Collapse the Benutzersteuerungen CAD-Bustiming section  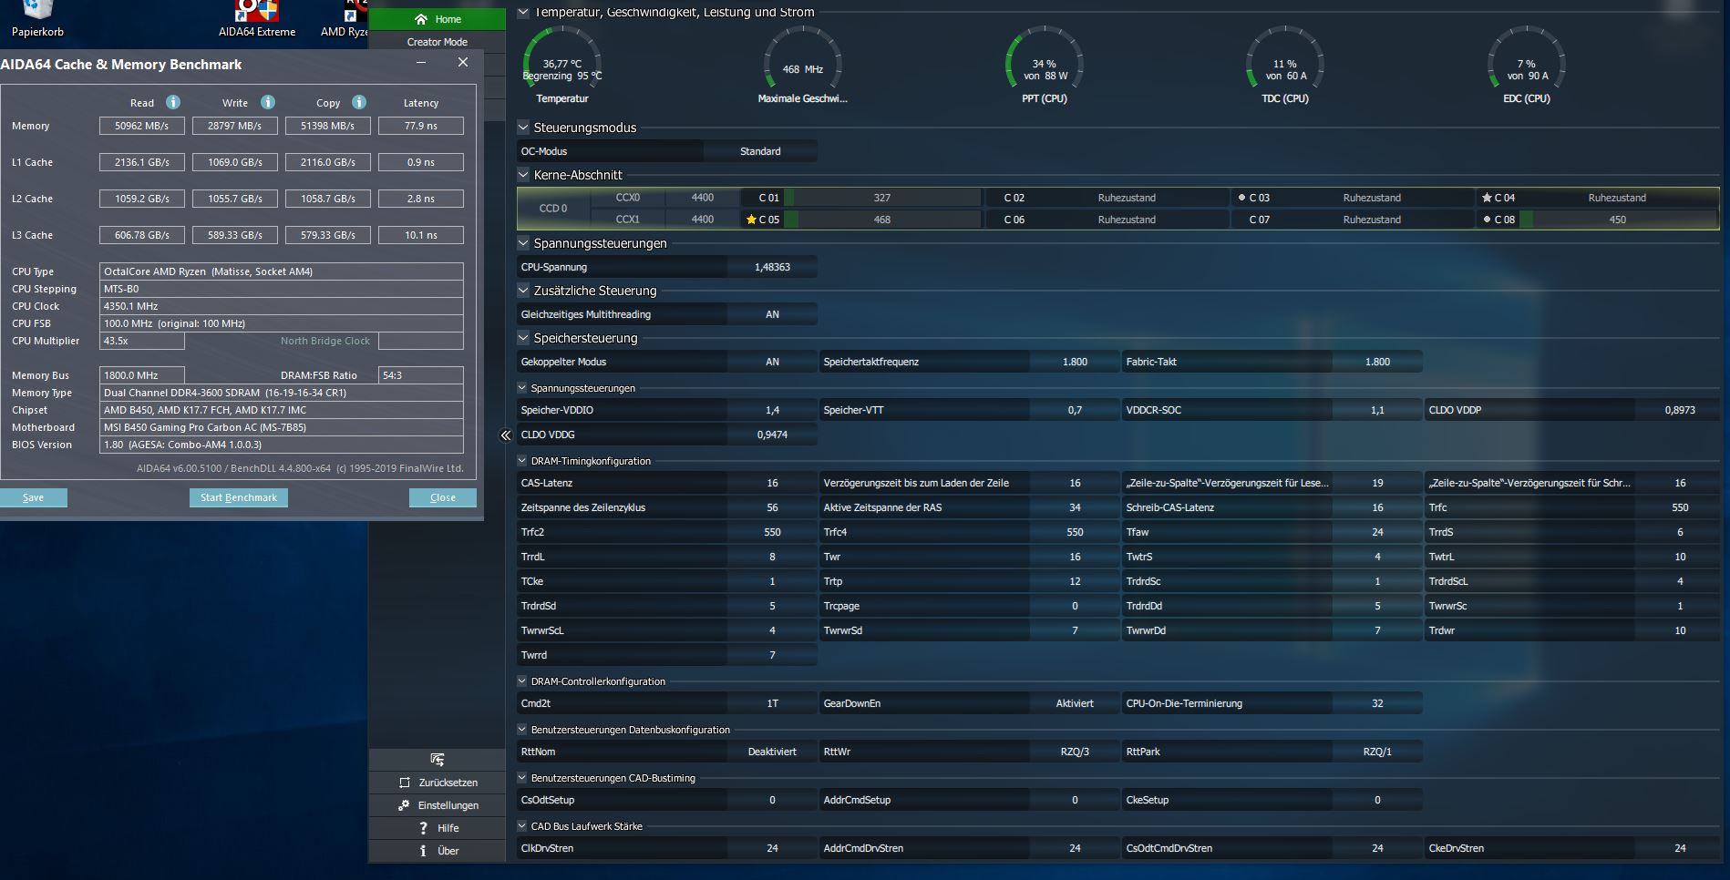point(522,778)
